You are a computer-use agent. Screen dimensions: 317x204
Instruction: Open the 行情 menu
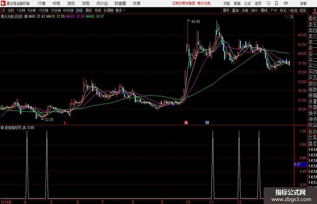coord(42,3)
